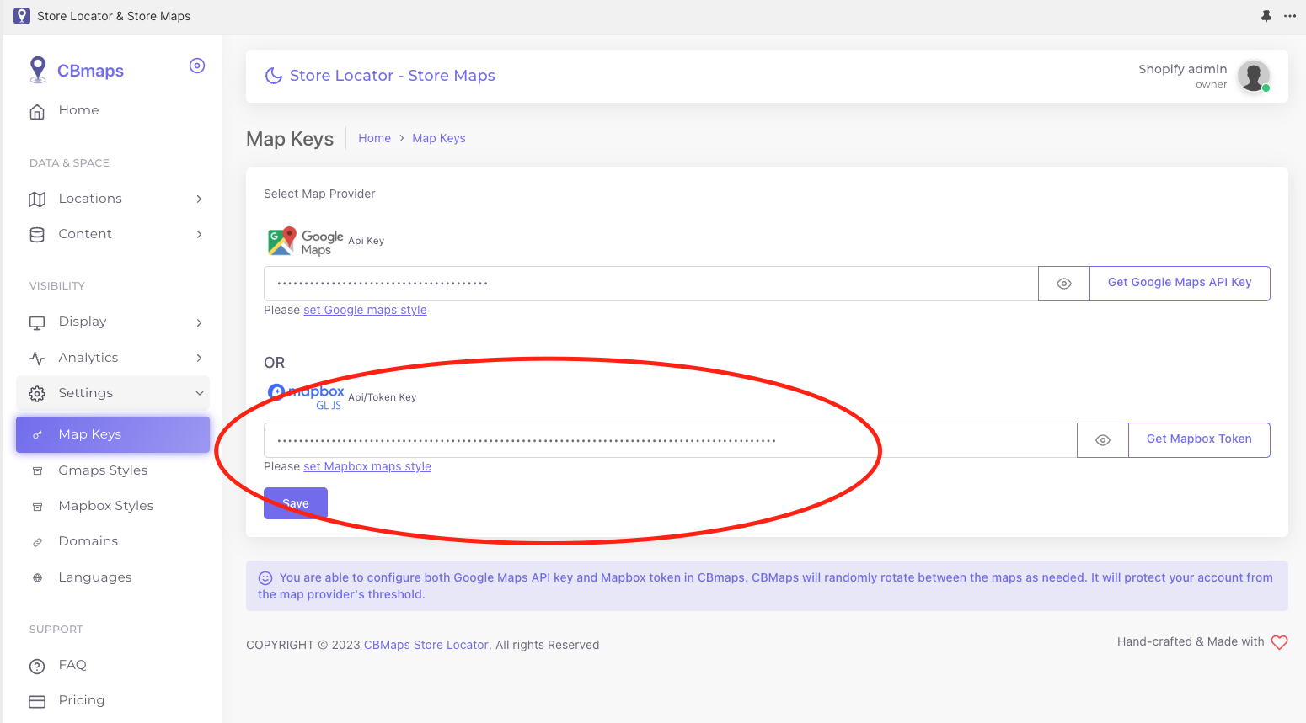This screenshot has height=723, width=1306.
Task: Open Languages menu item
Action: (113, 577)
